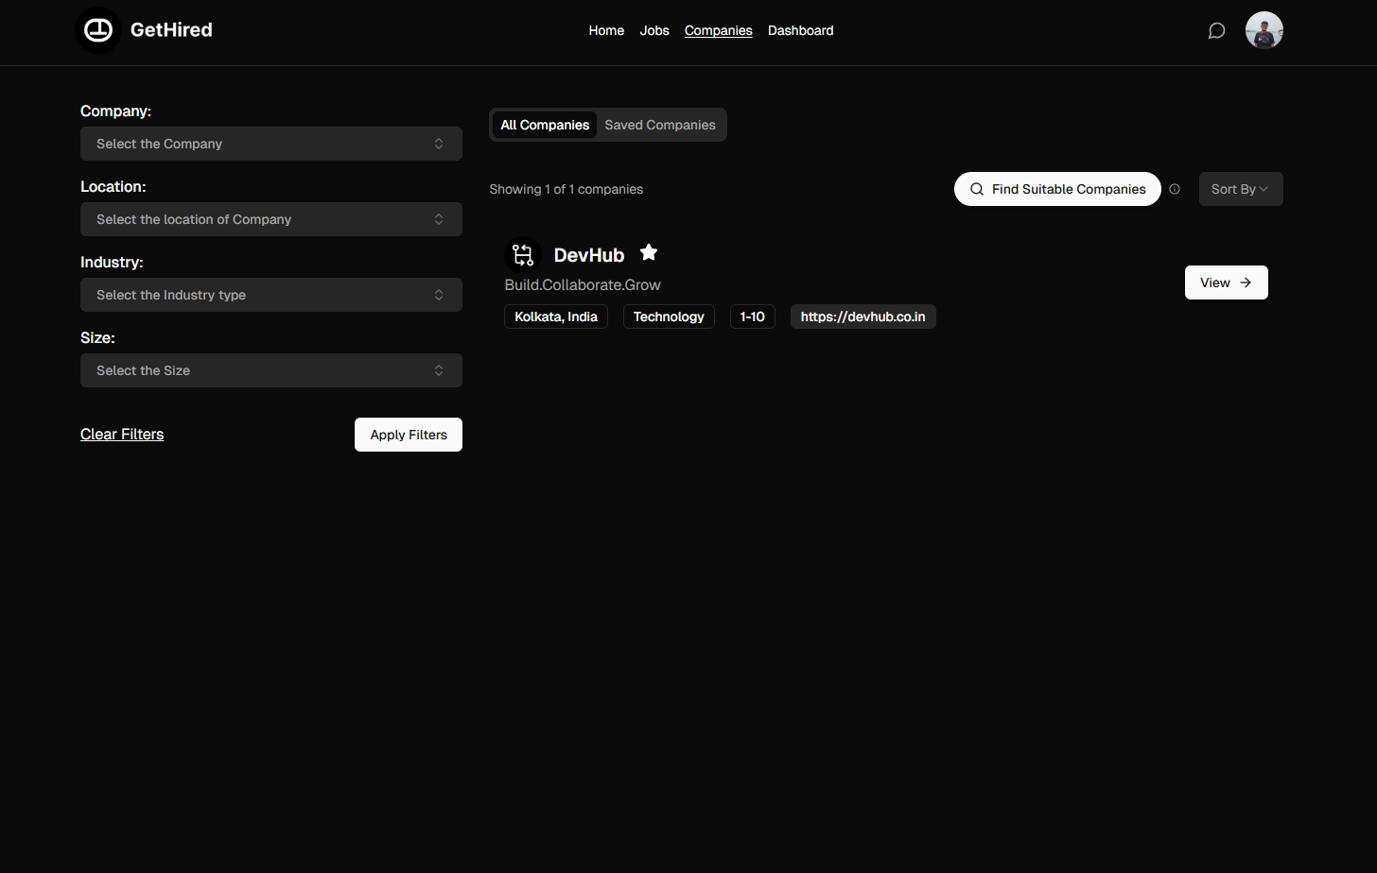
Task: Go to the Home page
Action: 606,30
